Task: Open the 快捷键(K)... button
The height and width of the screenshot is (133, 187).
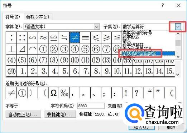Action: (60, 114)
